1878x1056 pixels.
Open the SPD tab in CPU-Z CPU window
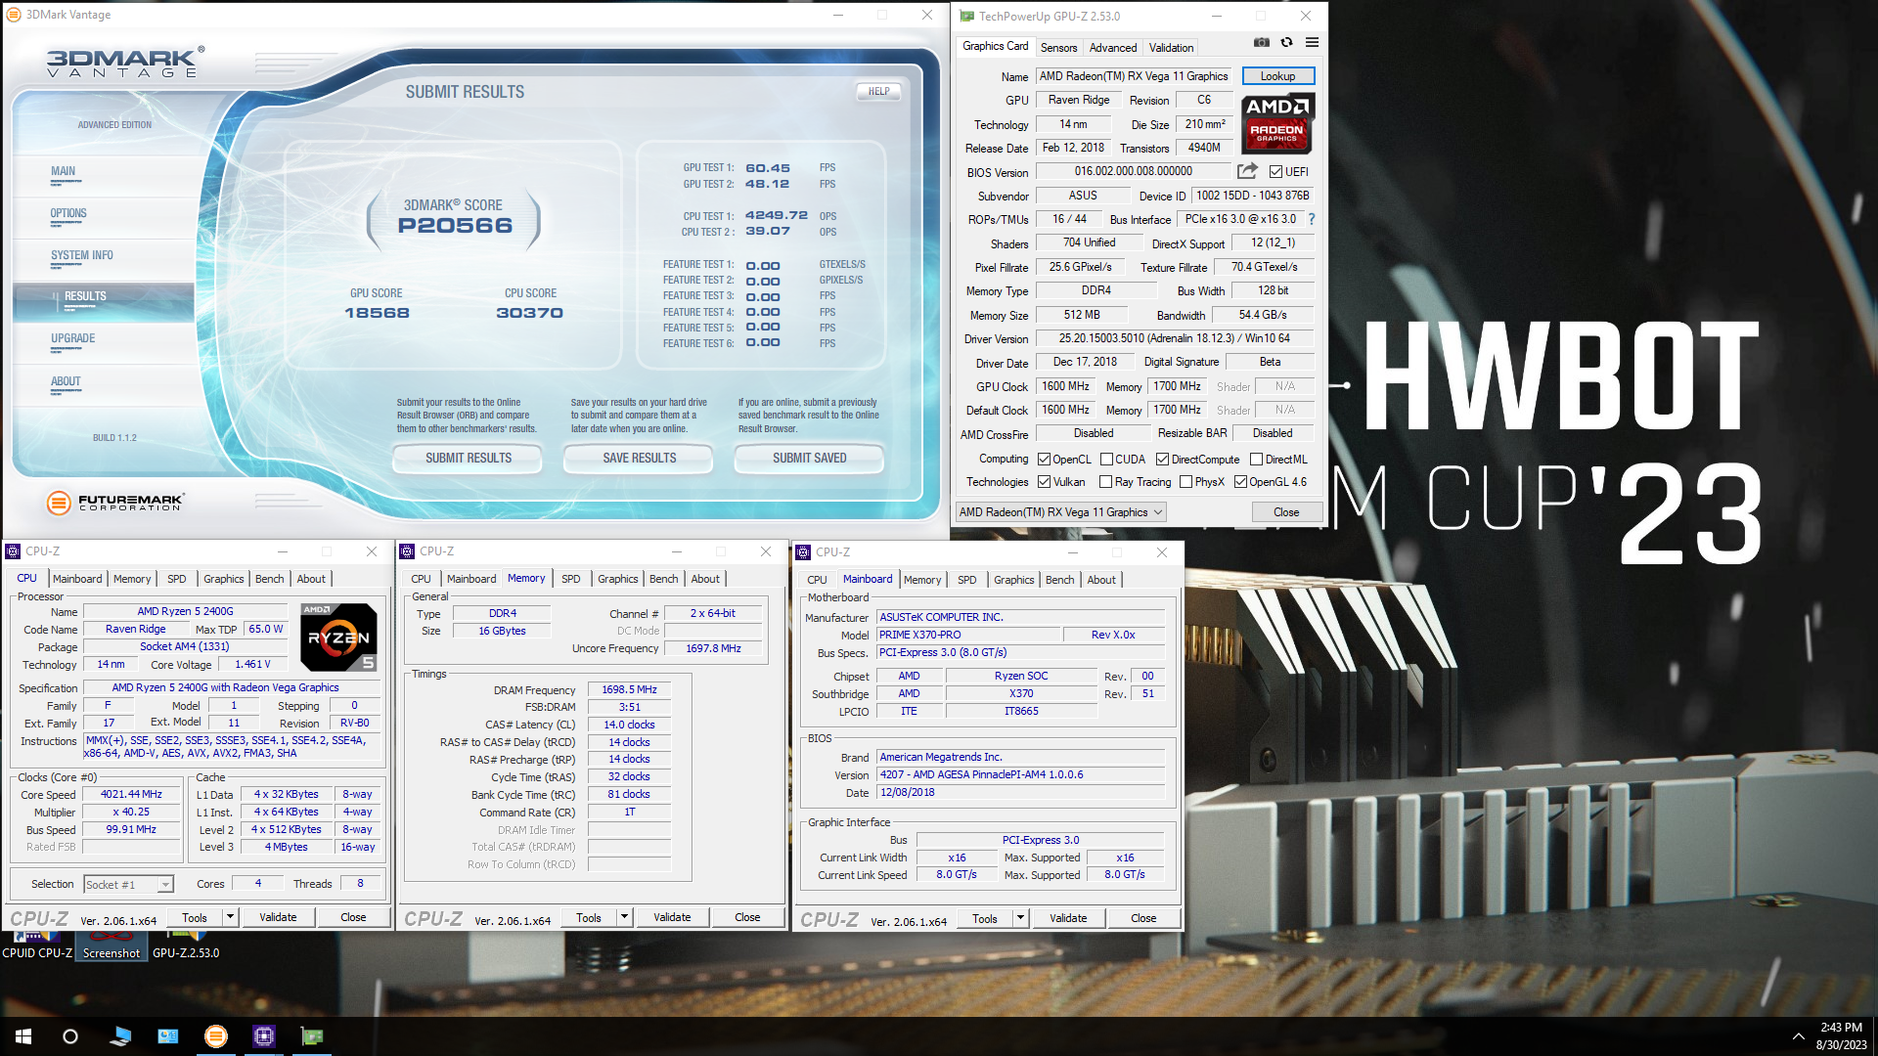tap(176, 579)
